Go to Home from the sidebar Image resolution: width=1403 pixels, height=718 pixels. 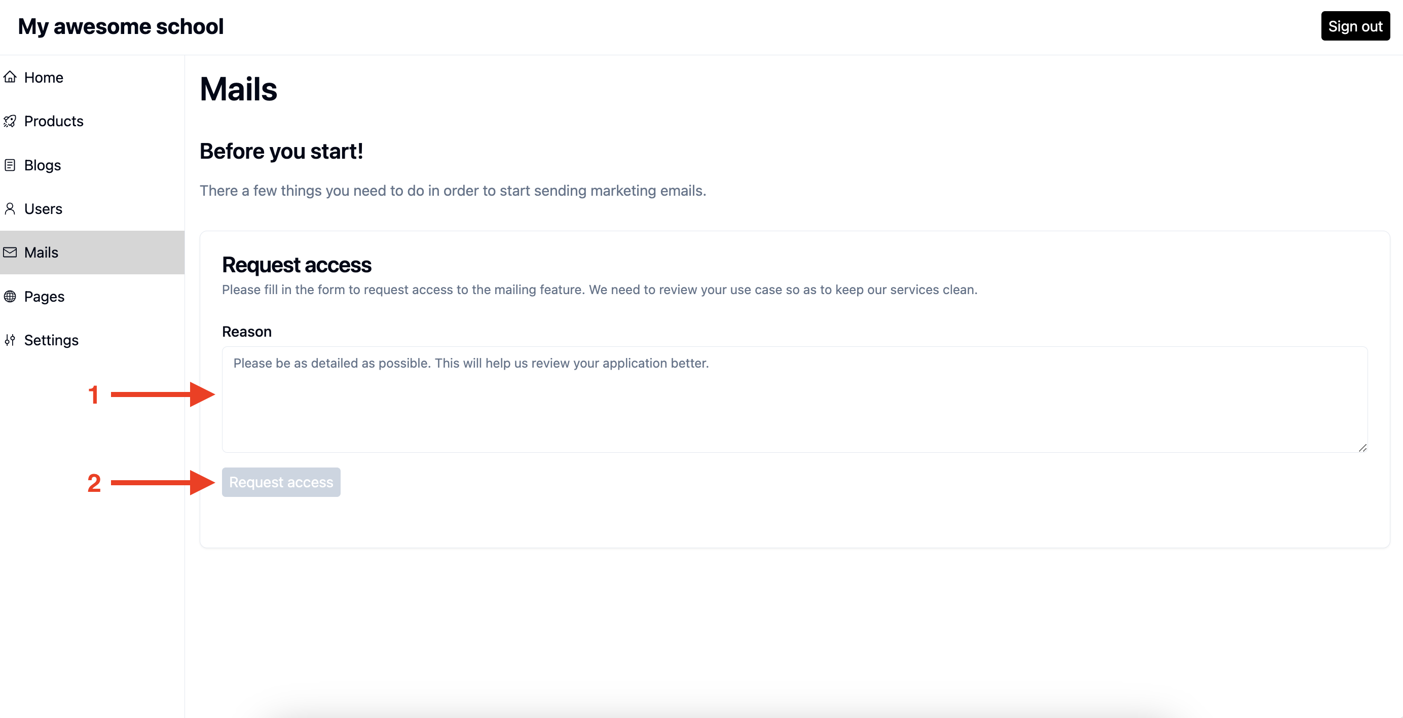[x=43, y=77]
